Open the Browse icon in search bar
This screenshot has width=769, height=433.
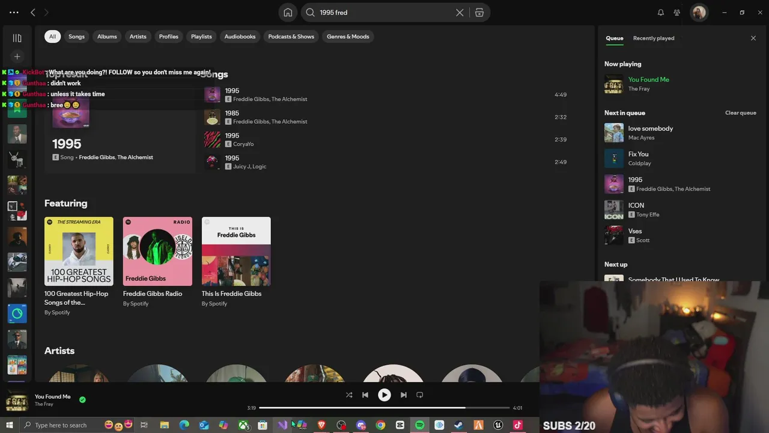coord(479,13)
